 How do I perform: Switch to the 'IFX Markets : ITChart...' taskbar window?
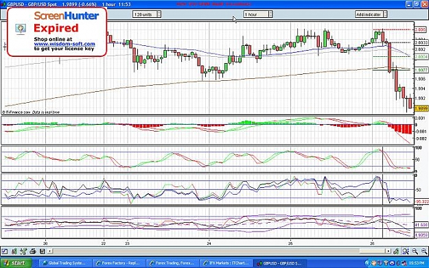point(226,263)
